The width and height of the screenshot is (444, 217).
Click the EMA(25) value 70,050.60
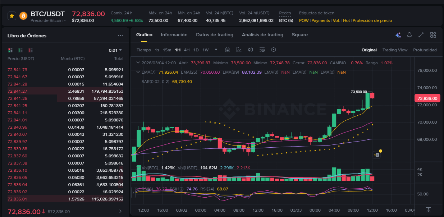tap(210, 72)
